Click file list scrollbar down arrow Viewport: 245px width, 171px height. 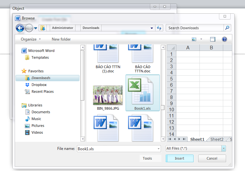[163, 139]
